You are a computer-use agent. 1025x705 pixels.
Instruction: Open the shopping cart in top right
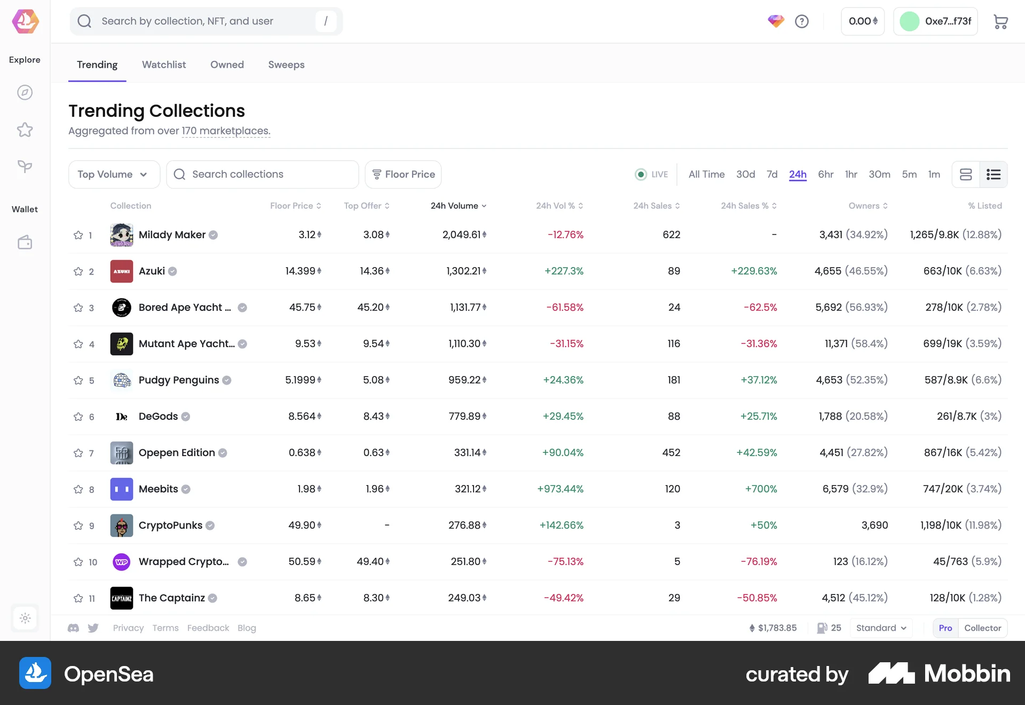tap(1001, 21)
